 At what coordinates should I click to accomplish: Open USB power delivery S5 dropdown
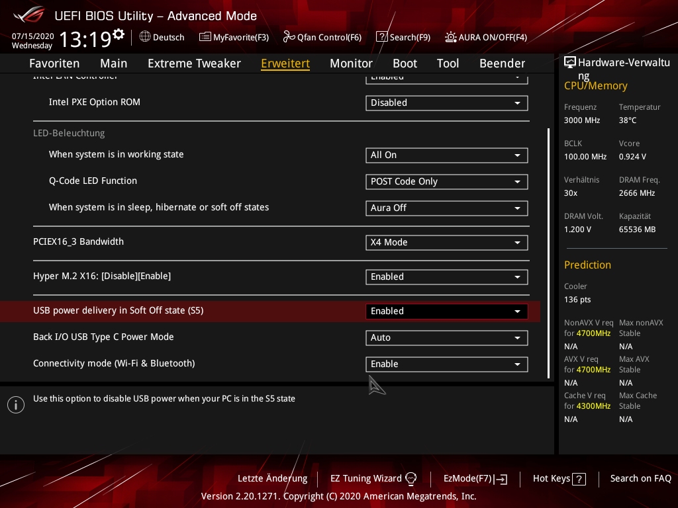pyautogui.click(x=447, y=311)
